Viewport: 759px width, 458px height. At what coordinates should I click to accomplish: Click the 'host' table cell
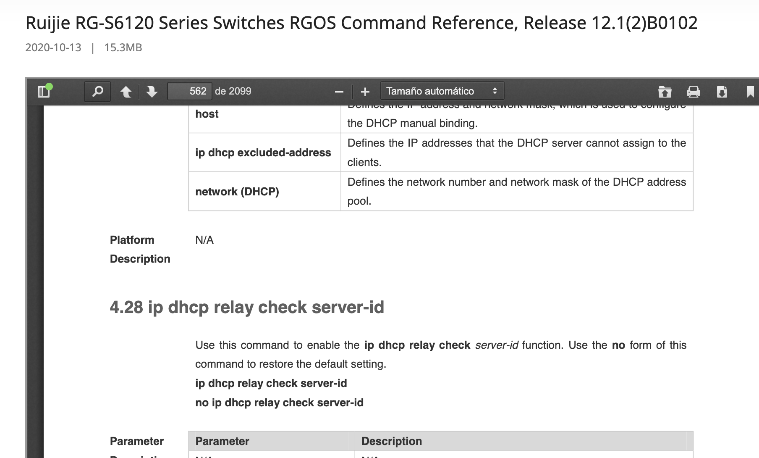(264, 119)
